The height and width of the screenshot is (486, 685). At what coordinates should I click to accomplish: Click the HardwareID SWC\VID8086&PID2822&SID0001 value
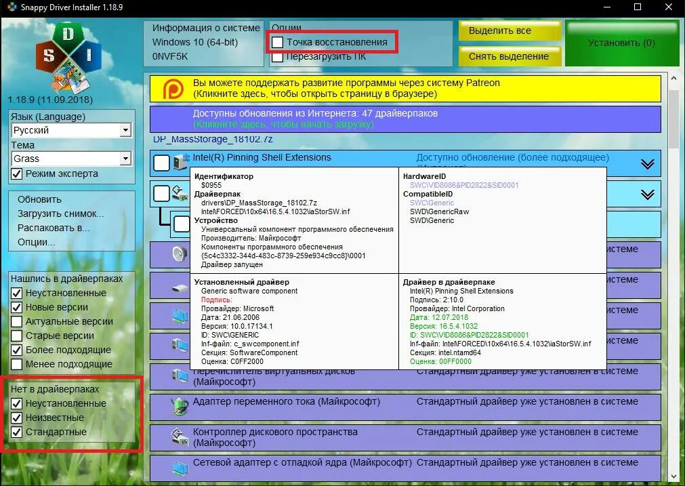pos(464,185)
